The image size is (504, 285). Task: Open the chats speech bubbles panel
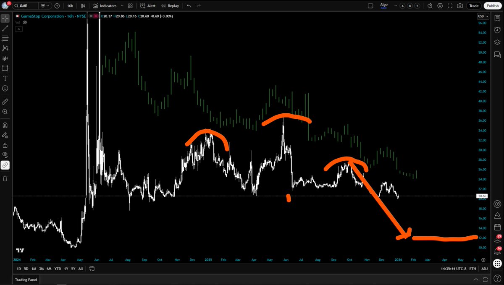[x=497, y=54]
